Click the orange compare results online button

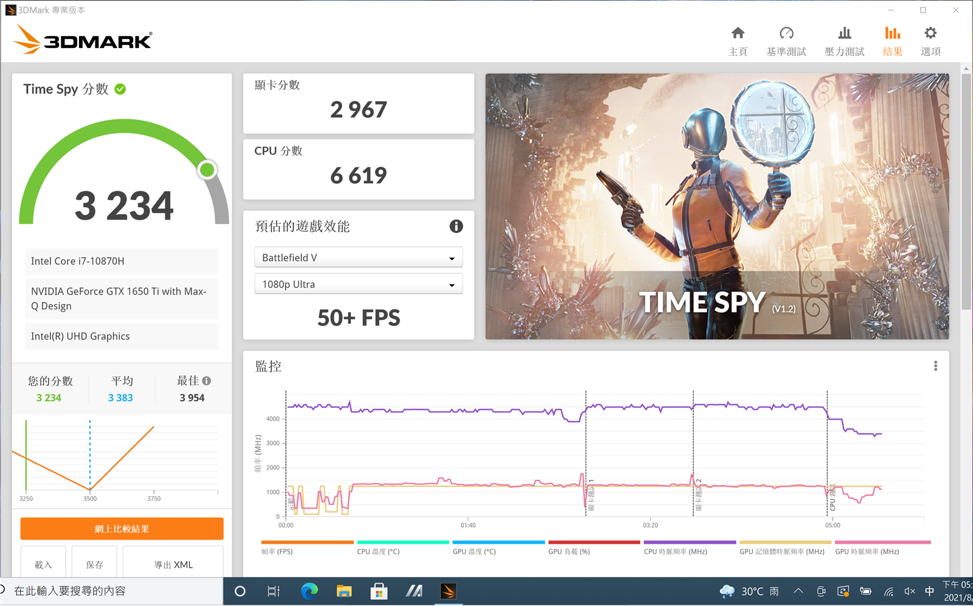[122, 529]
